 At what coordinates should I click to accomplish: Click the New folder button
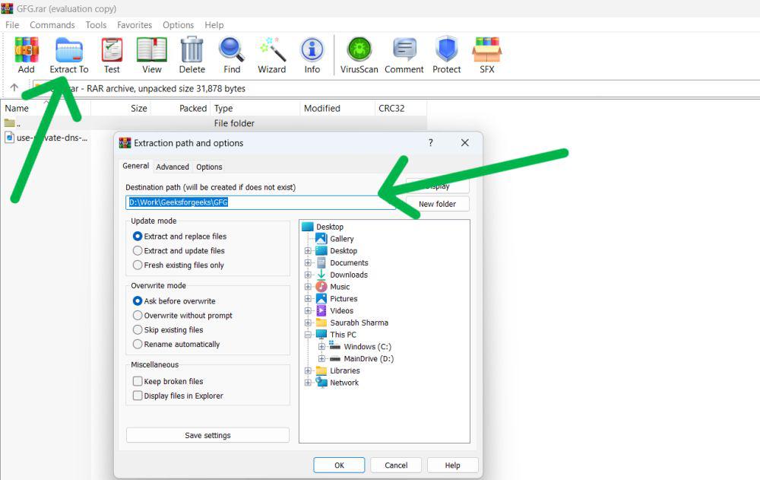click(437, 204)
